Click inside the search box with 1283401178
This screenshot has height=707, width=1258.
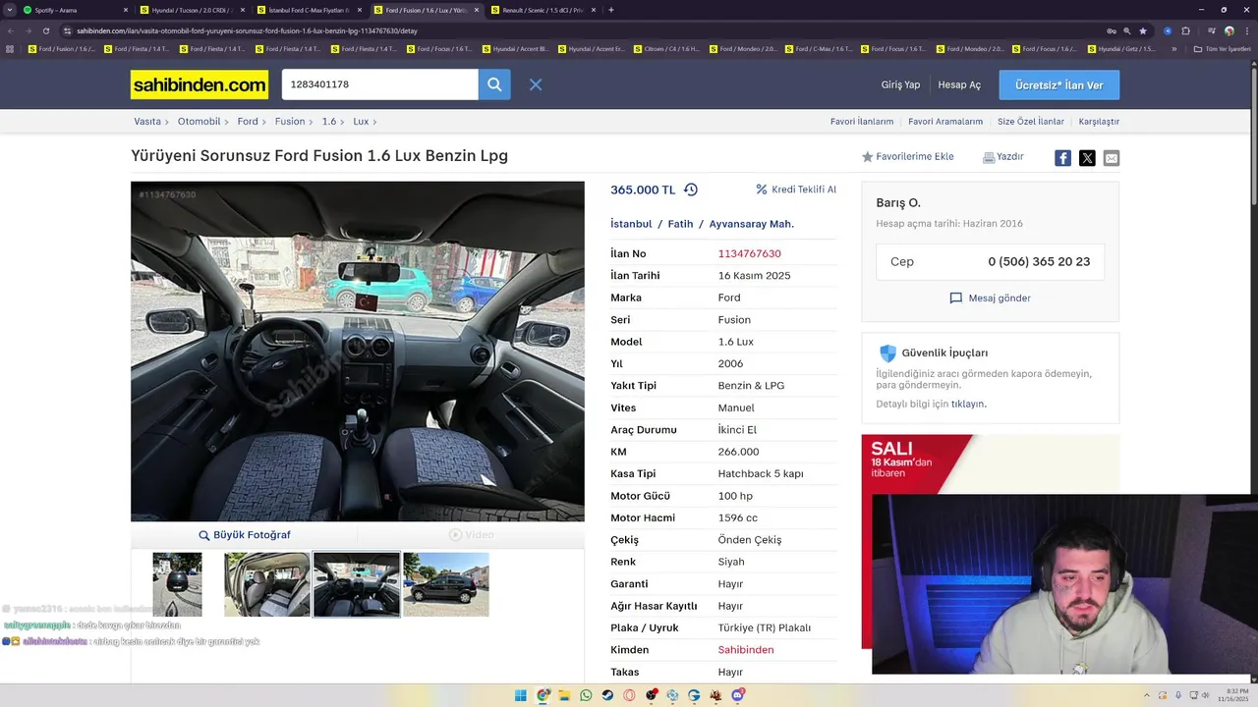coord(379,84)
